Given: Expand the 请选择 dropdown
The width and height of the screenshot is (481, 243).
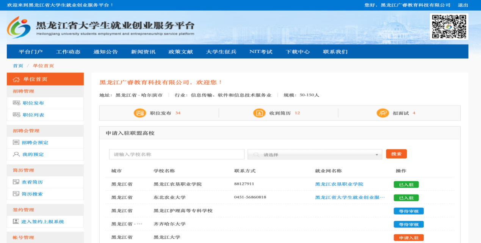Looking at the screenshot, I should click(x=315, y=155).
